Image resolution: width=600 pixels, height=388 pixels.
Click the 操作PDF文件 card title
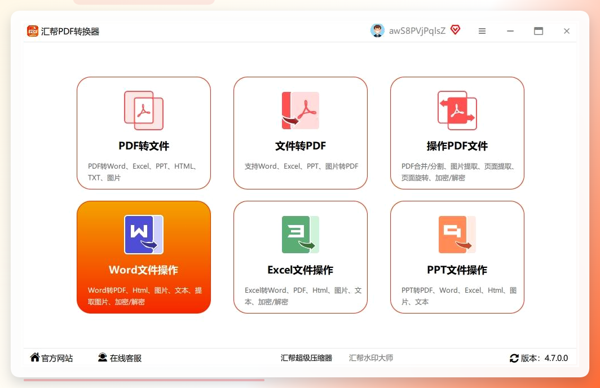tap(457, 146)
